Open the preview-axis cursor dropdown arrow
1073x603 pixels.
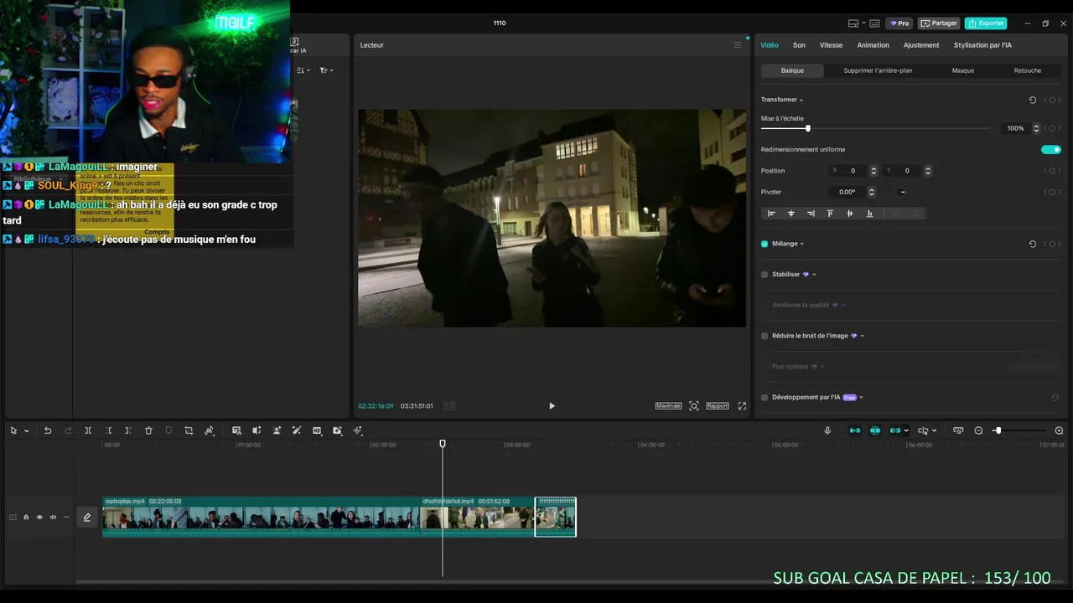(935, 431)
